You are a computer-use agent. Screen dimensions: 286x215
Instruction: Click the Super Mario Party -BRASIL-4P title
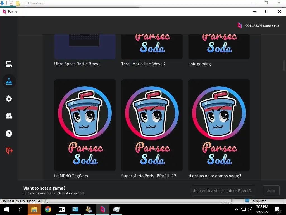[x=149, y=176]
